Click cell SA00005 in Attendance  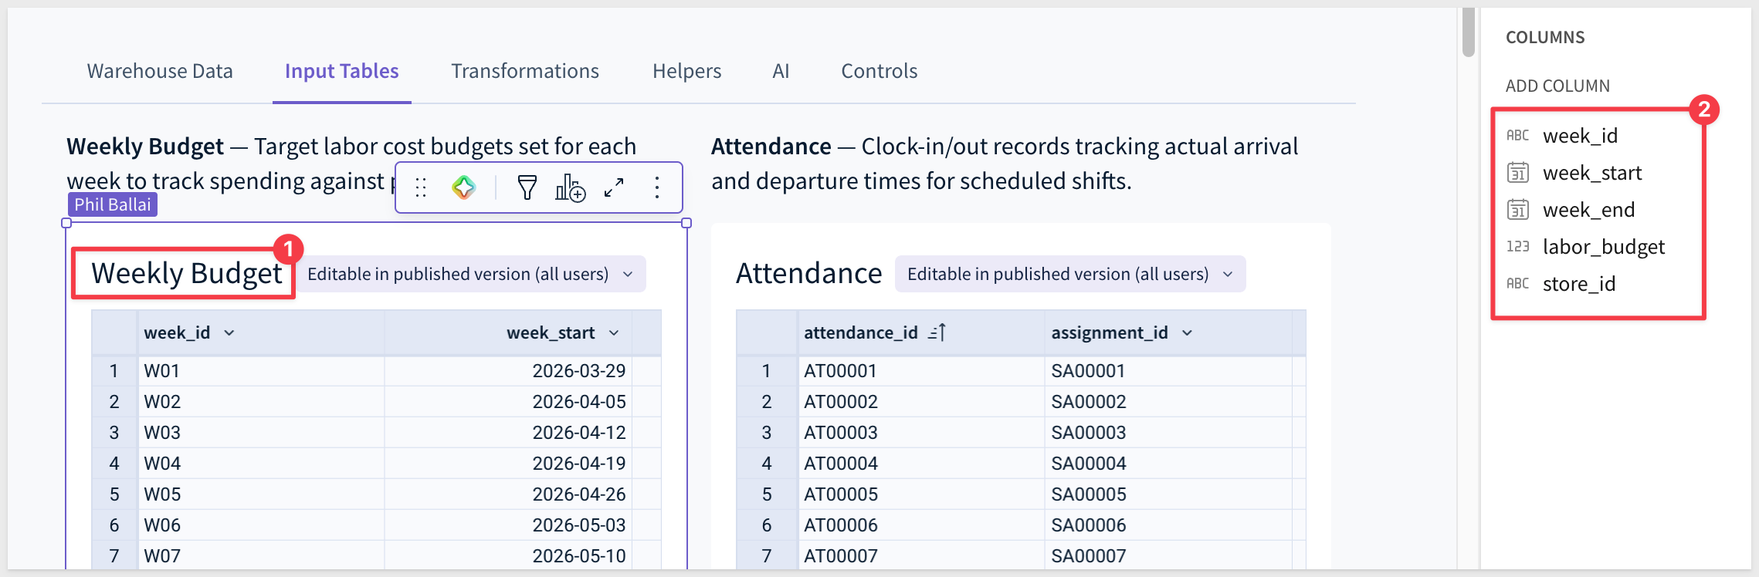click(x=1168, y=494)
